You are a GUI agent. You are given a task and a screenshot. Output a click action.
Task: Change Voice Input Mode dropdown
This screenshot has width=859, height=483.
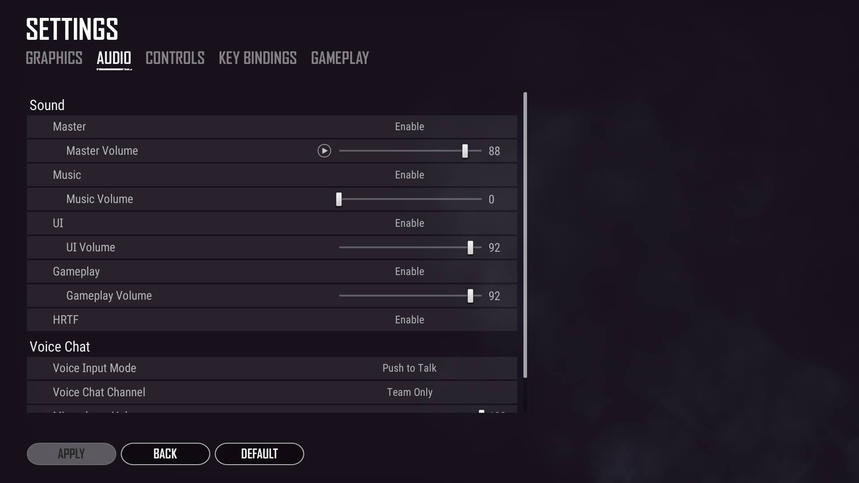coord(409,368)
